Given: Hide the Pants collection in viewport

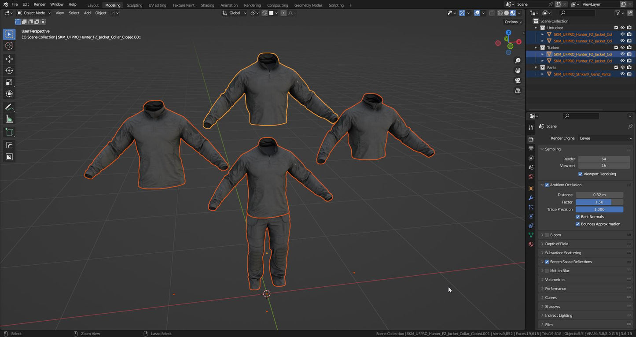Looking at the screenshot, I should [622, 67].
